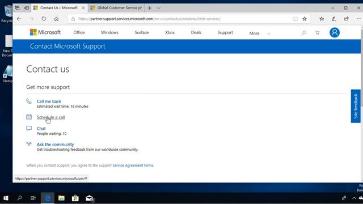
Task: Click the Chat link
Action: (41, 129)
